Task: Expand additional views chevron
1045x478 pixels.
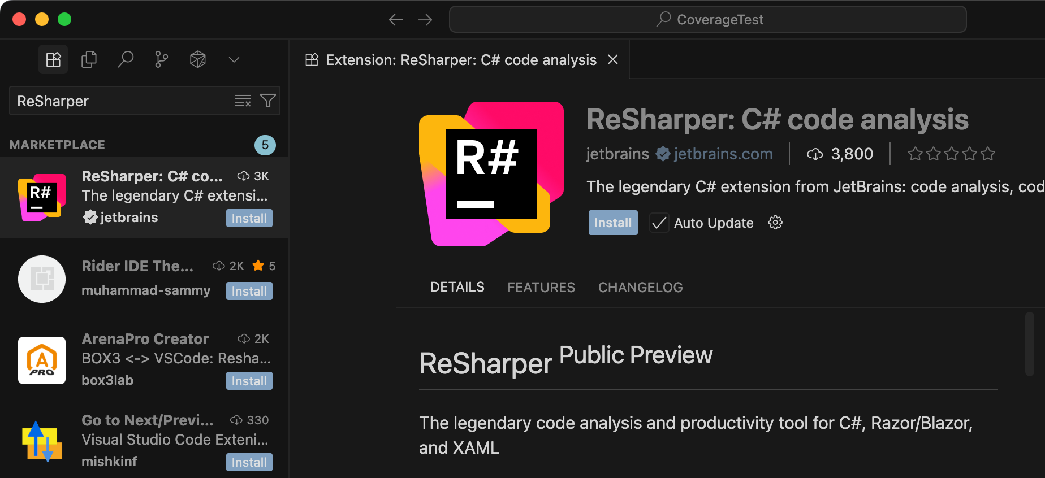Action: tap(234, 59)
